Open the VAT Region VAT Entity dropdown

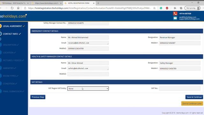(x=88, y=88)
